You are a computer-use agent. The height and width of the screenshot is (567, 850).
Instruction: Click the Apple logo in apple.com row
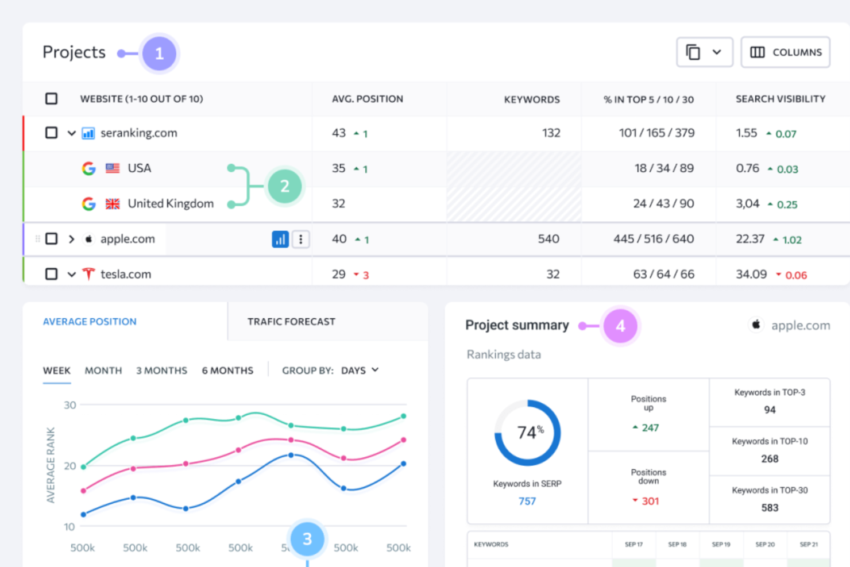pyautogui.click(x=88, y=238)
